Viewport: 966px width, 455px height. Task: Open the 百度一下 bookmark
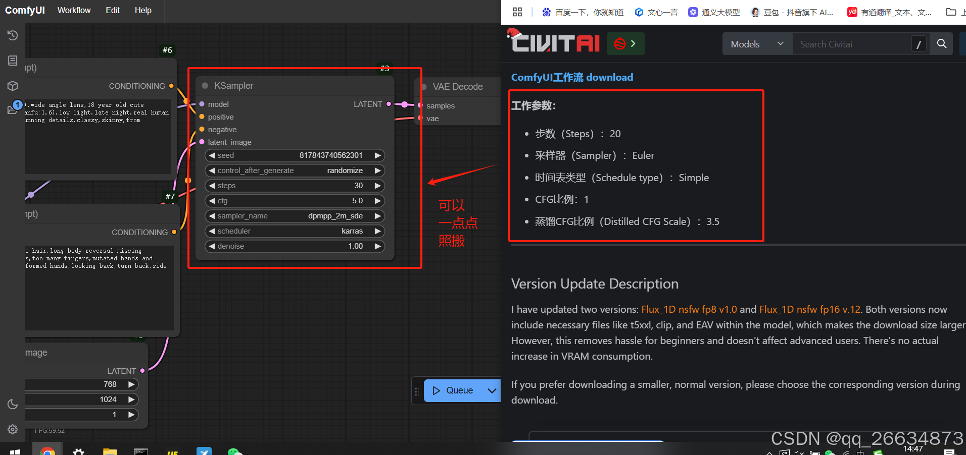coord(583,12)
